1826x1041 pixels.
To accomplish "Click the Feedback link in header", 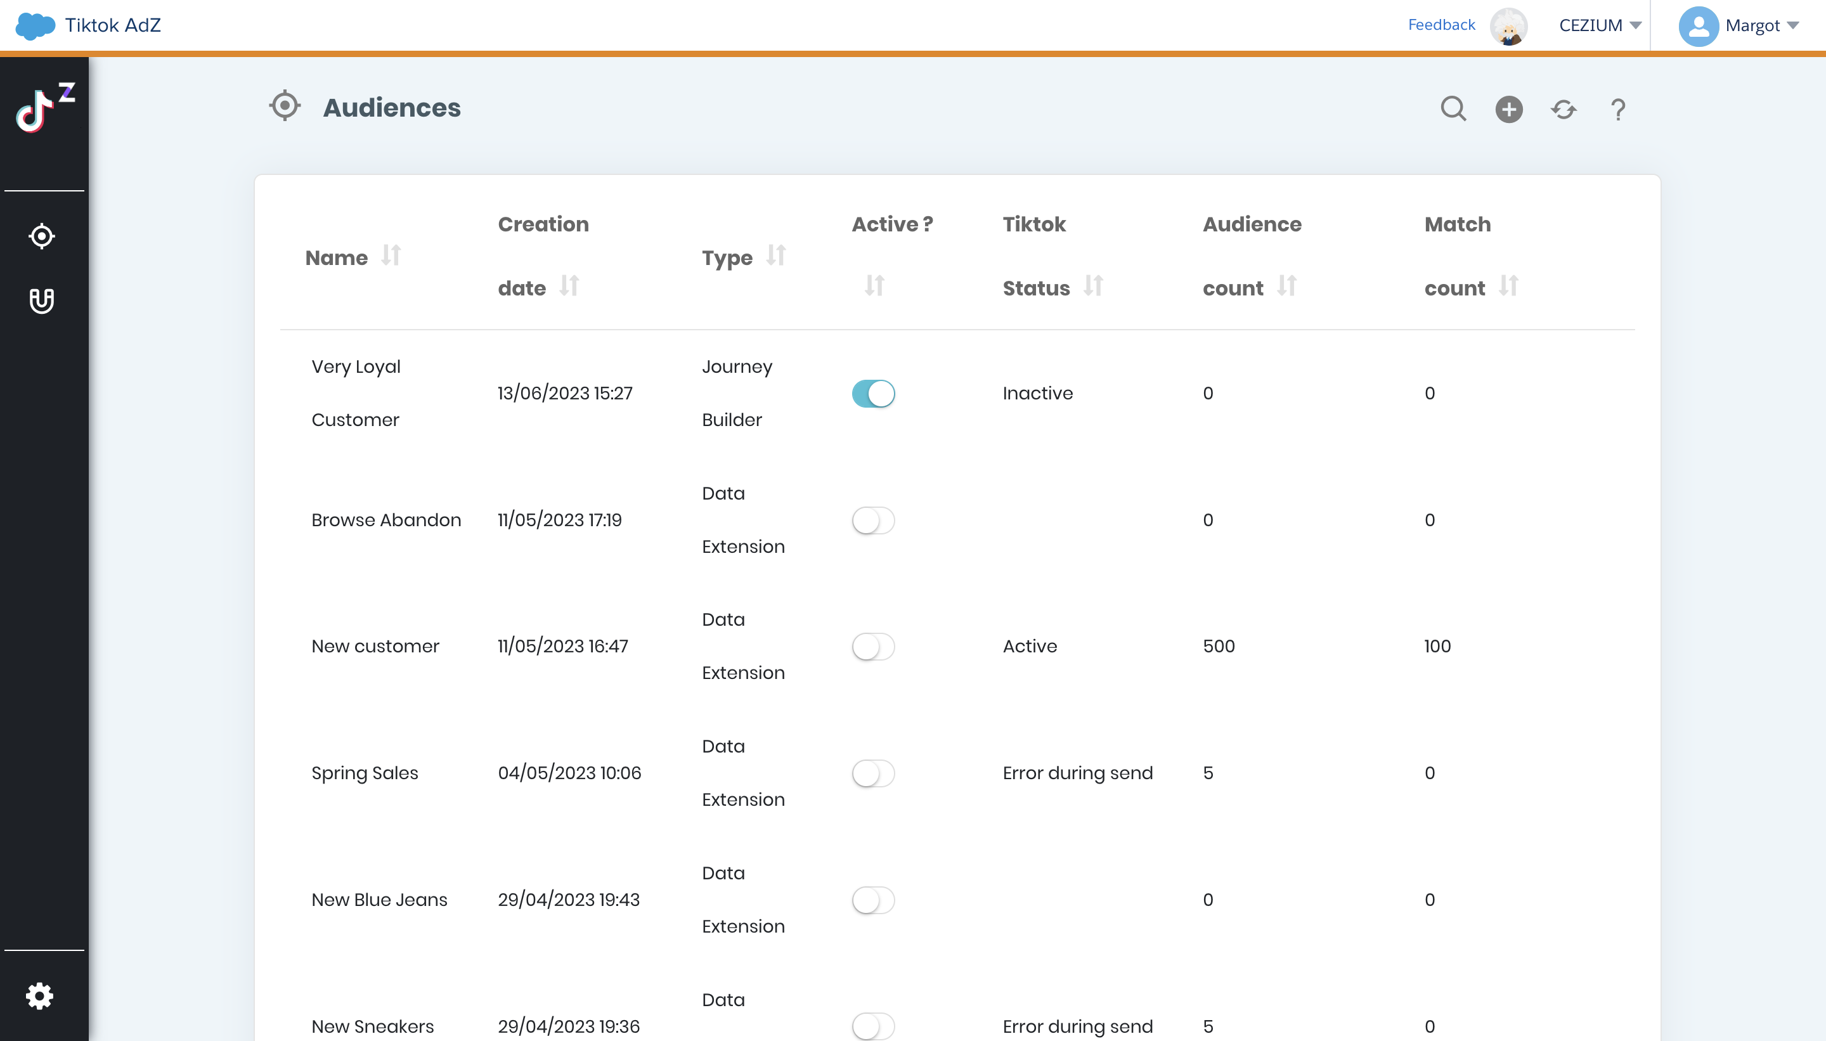I will point(1441,24).
